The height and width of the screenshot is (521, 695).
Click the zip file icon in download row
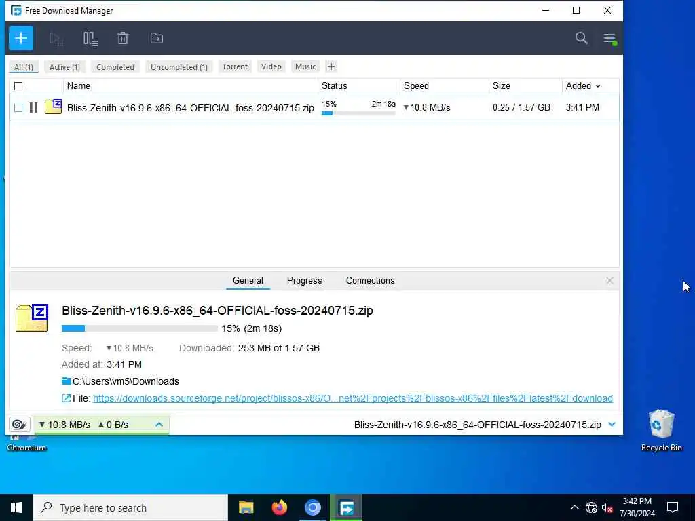click(53, 107)
